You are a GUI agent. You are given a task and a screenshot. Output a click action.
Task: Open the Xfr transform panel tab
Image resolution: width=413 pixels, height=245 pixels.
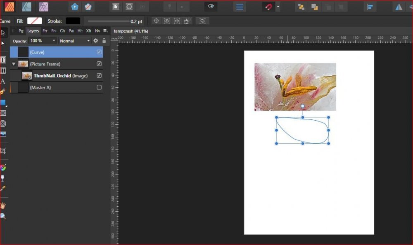[88, 31]
